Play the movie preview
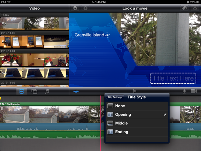The width and height of the screenshot is (201, 151). coord(135,91)
